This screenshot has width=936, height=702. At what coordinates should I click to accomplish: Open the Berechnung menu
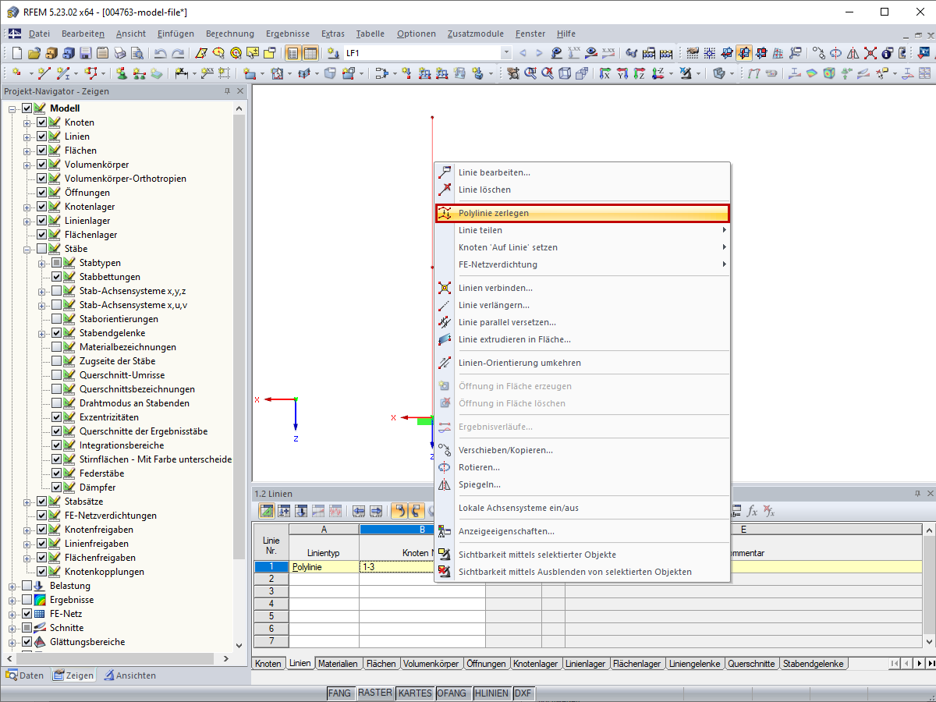[230, 34]
